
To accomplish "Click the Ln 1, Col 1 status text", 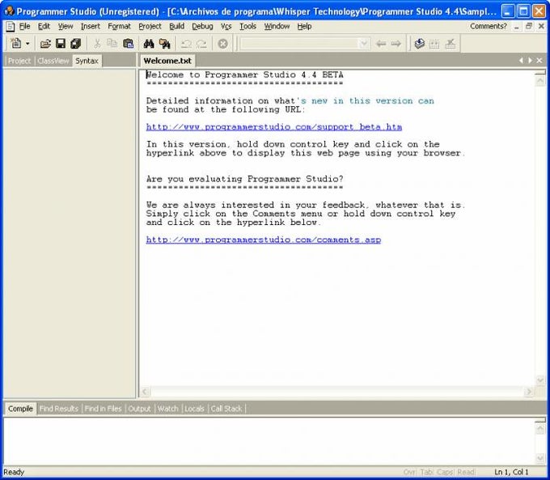I will coord(511,472).
